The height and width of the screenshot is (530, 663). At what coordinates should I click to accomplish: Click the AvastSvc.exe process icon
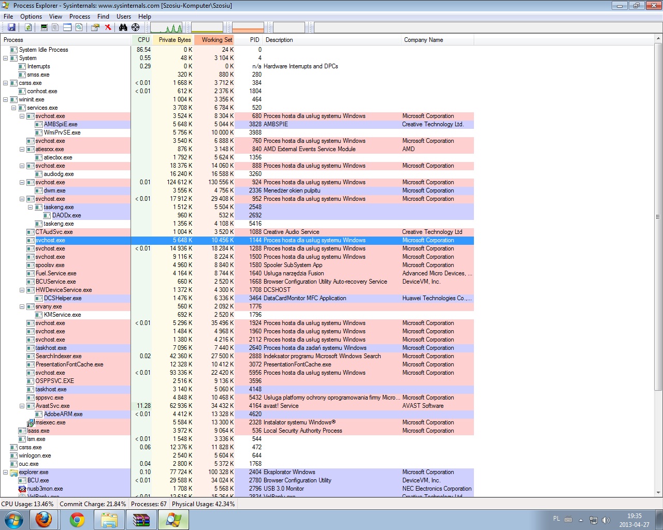tap(31, 406)
